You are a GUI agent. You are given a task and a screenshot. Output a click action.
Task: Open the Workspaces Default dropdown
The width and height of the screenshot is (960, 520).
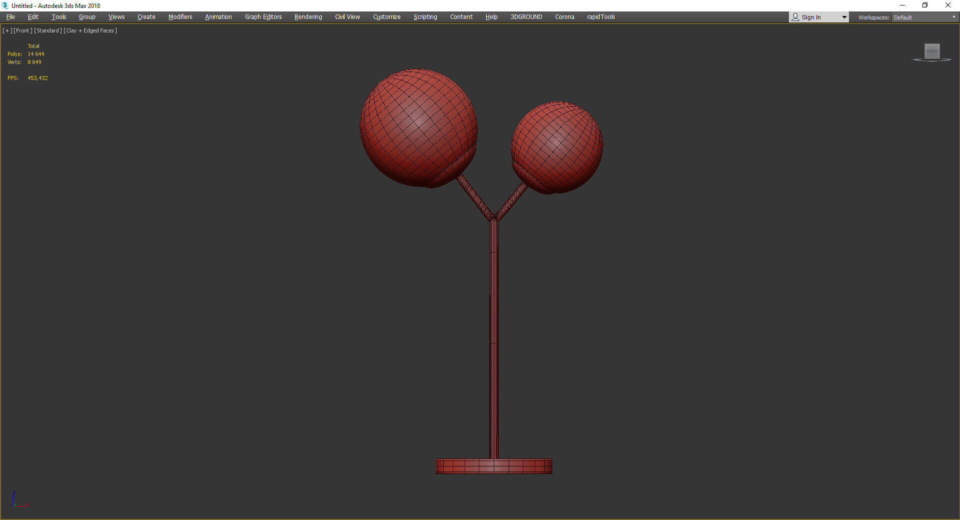924,17
